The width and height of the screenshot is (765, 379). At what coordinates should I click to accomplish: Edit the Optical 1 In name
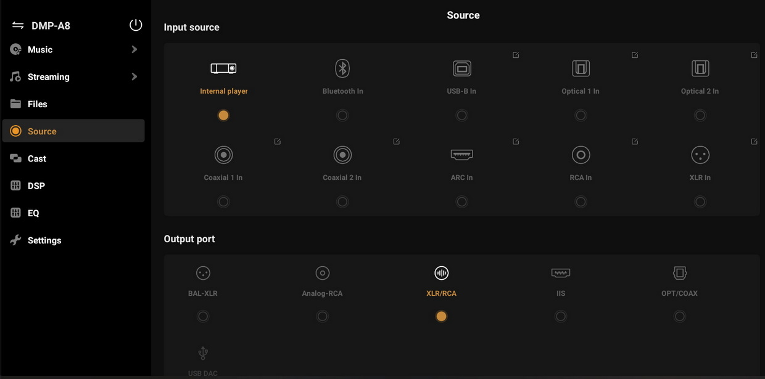pyautogui.click(x=635, y=55)
